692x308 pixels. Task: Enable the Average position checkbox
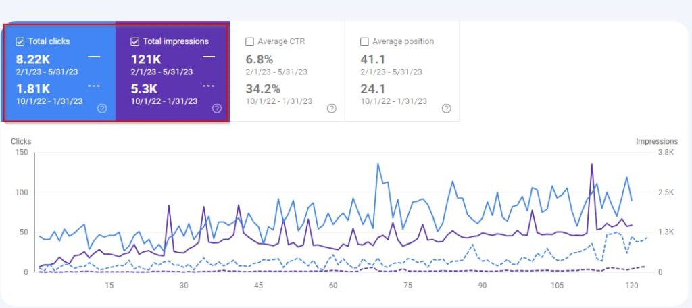(365, 42)
